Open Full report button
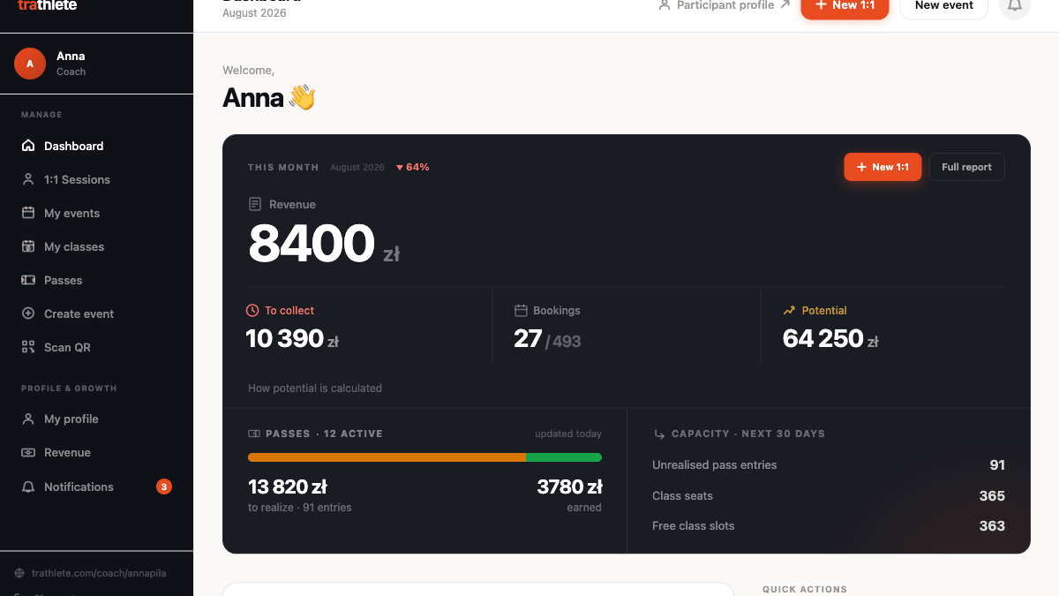 point(966,167)
